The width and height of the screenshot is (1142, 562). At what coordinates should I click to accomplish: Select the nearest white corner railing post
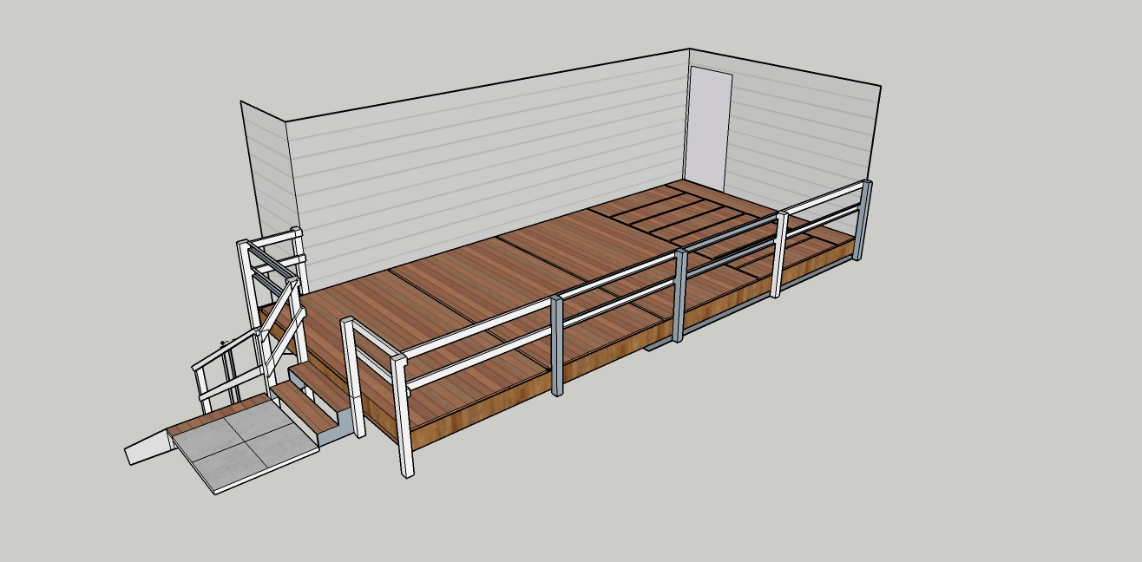click(402, 416)
